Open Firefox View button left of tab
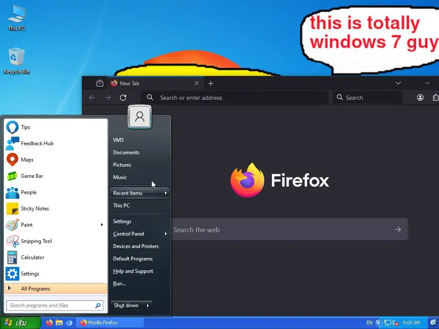 click(x=100, y=84)
